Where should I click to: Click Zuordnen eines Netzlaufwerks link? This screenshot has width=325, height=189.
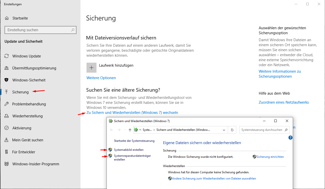coord(284,102)
